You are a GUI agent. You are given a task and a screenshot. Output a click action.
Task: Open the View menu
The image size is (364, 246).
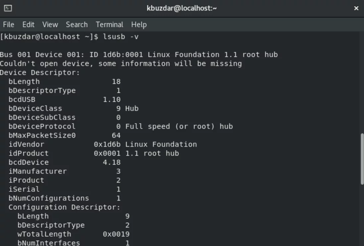coord(50,25)
